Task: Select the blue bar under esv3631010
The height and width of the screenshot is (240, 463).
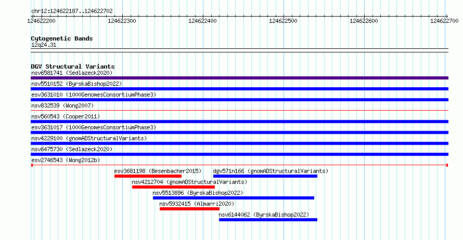Action: pos(239,100)
